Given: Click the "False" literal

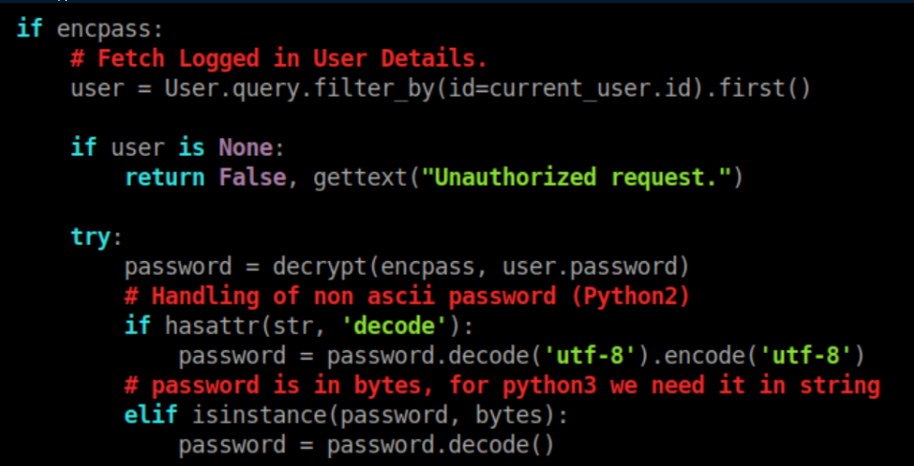Looking at the screenshot, I should pos(252,177).
